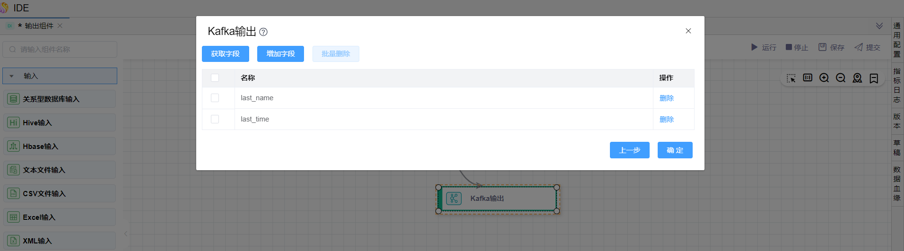Viewport: 904px width, 251px height.
Task: Click the locate/position icon in canvas toolbar
Action: 857,78
